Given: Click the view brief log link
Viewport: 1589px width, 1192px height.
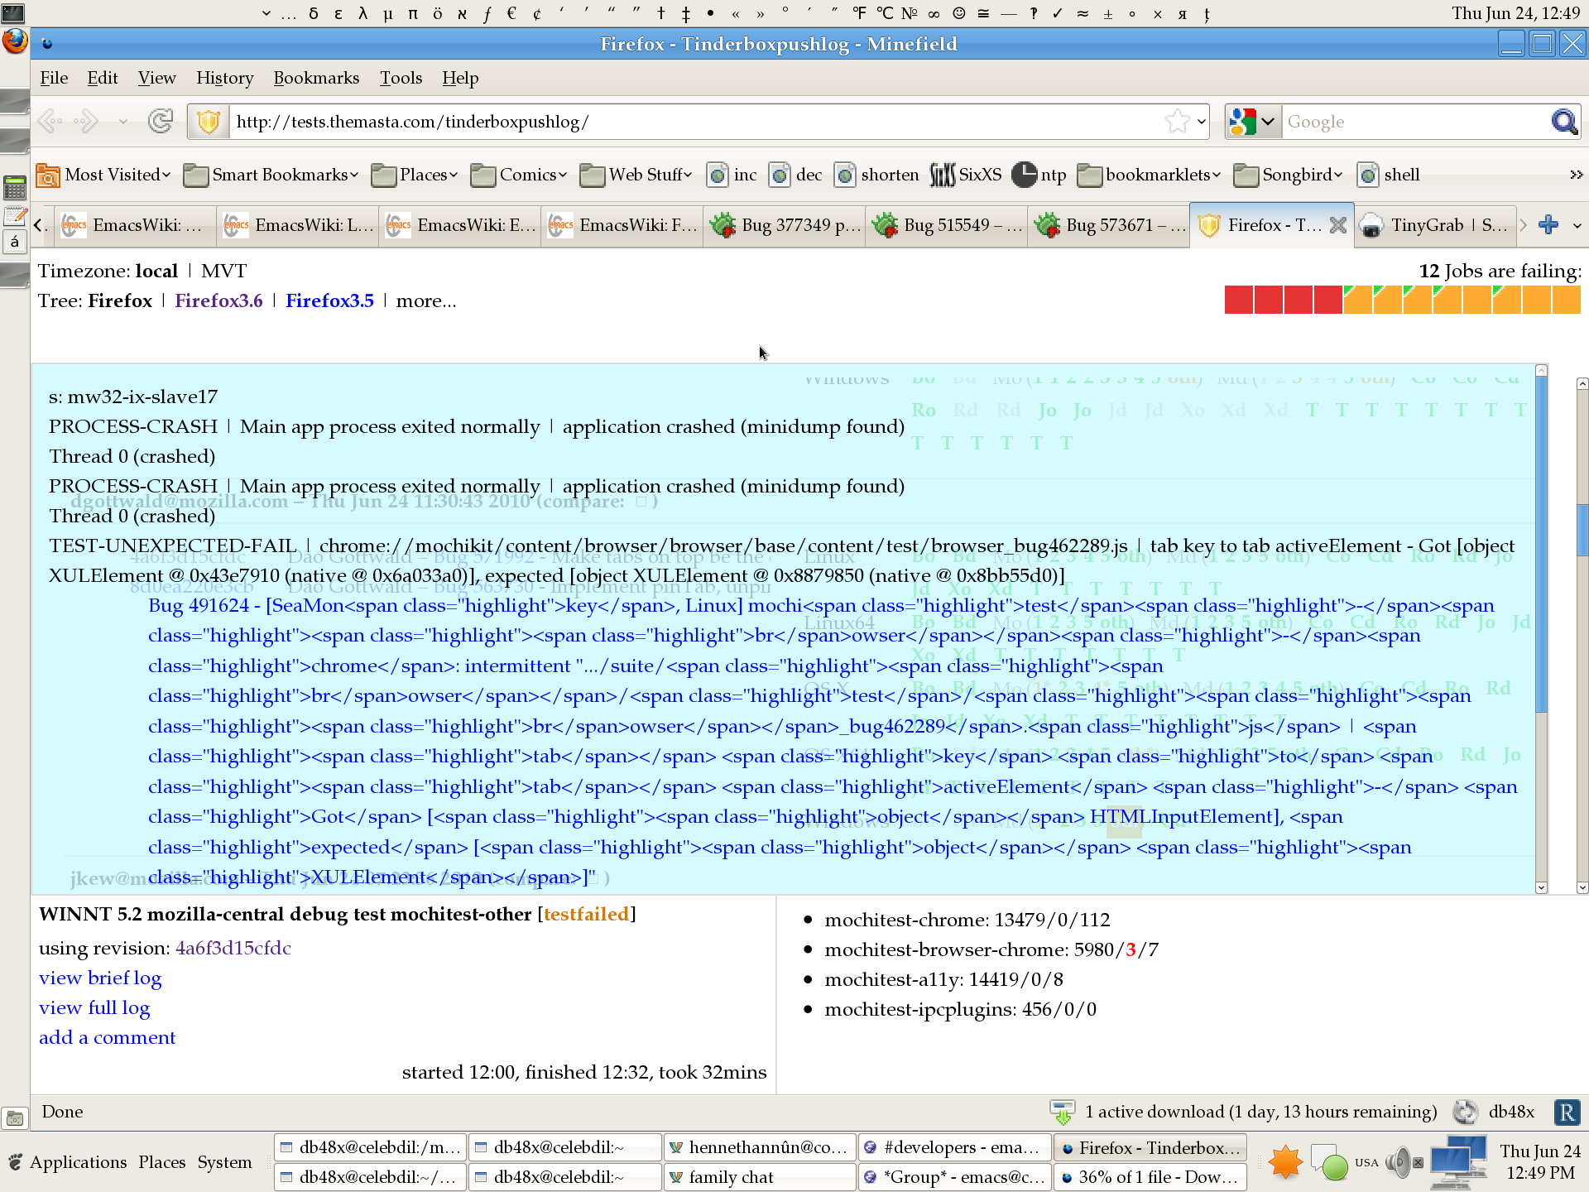Looking at the screenshot, I should [x=100, y=978].
